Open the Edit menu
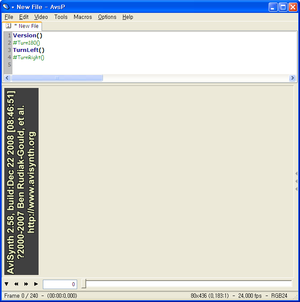Screen dimensions: 300x302 coord(24,17)
